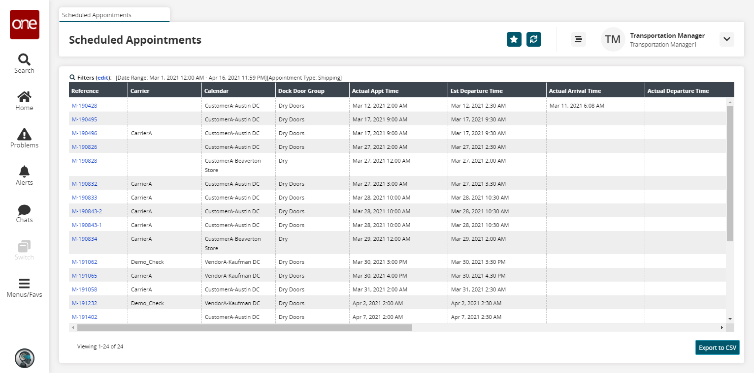Refresh the Scheduled Appointments report
The height and width of the screenshot is (373, 754).
pos(534,39)
